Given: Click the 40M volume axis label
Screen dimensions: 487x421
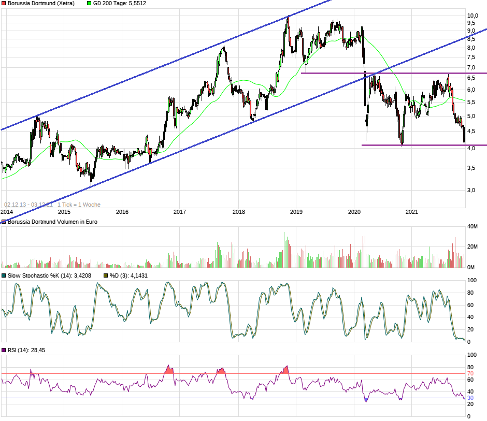Looking at the screenshot, I should (x=472, y=226).
